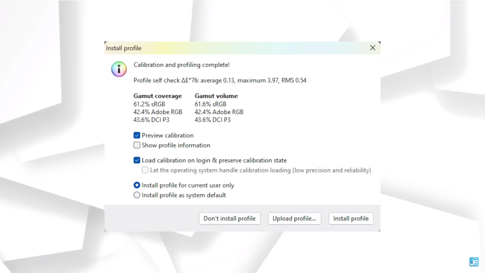Click the 61.2% sRGB coverage value
This screenshot has width=485, height=273.
149,104
